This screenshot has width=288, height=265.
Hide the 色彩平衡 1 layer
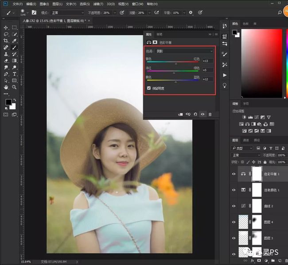point(234,174)
